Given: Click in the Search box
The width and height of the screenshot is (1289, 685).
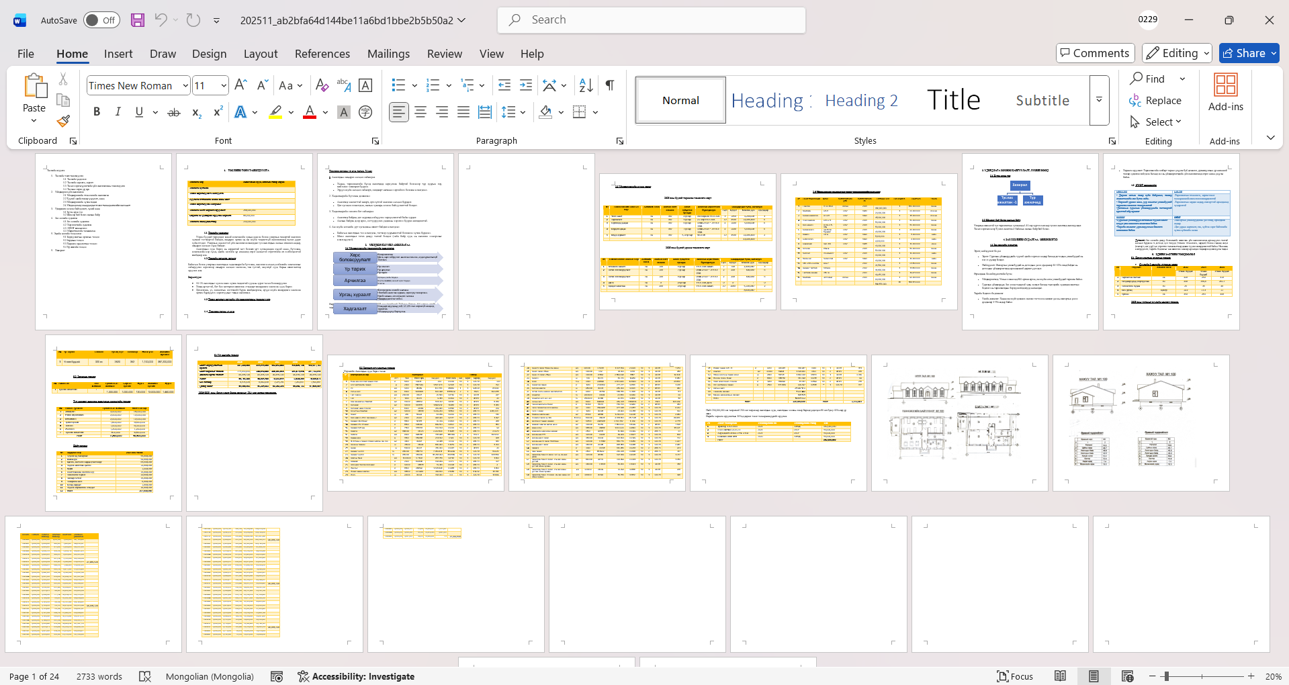Looking at the screenshot, I should pyautogui.click(x=652, y=20).
